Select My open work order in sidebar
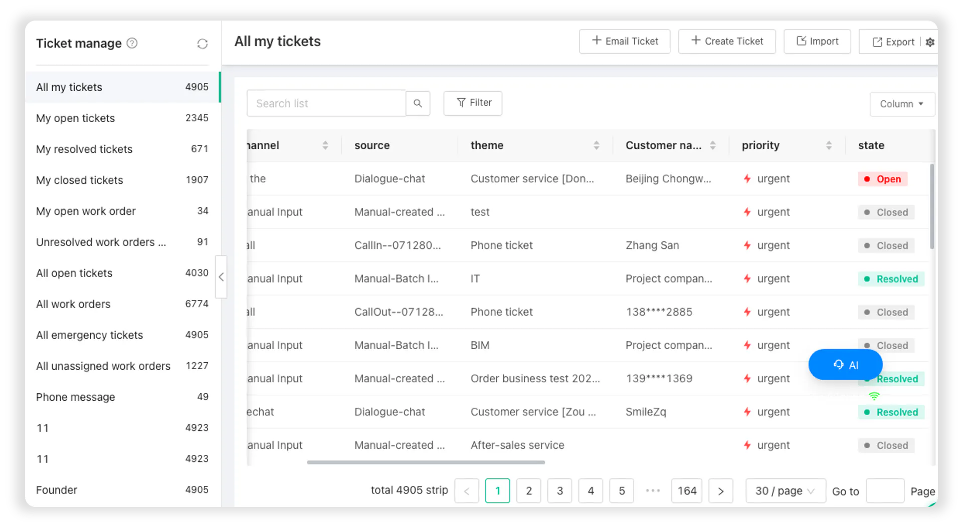This screenshot has height=528, width=963. click(x=122, y=211)
